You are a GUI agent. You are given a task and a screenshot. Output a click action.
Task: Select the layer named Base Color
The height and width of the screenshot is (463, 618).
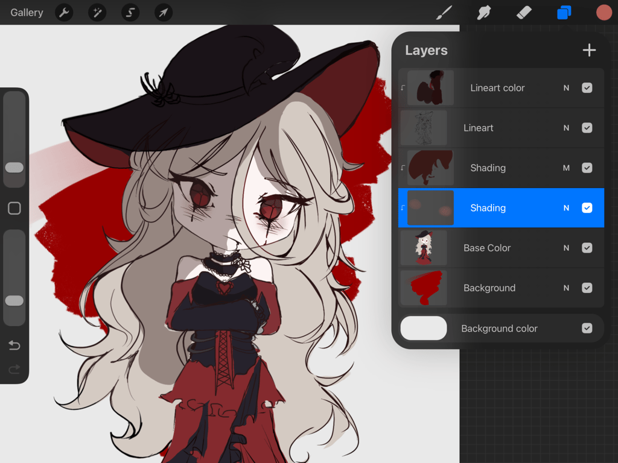point(487,248)
